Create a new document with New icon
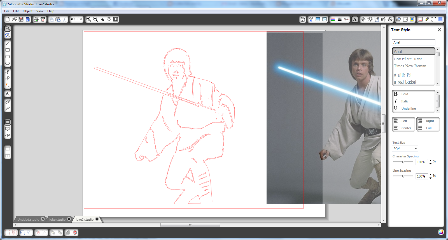Viewport: 448px width, 240px height. [x=8, y=19]
